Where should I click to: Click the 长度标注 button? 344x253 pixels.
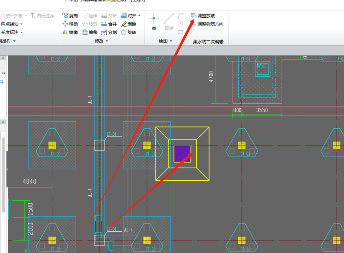pyautogui.click(x=10, y=32)
